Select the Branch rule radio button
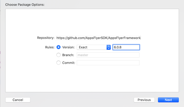 coord(58,55)
